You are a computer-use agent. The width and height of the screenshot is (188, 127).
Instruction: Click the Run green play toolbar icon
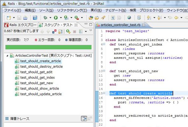point(56,18)
